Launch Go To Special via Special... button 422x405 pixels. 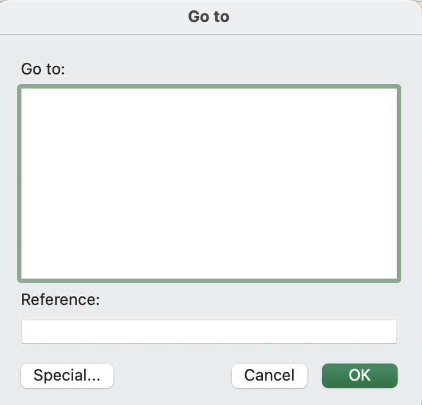(x=67, y=375)
